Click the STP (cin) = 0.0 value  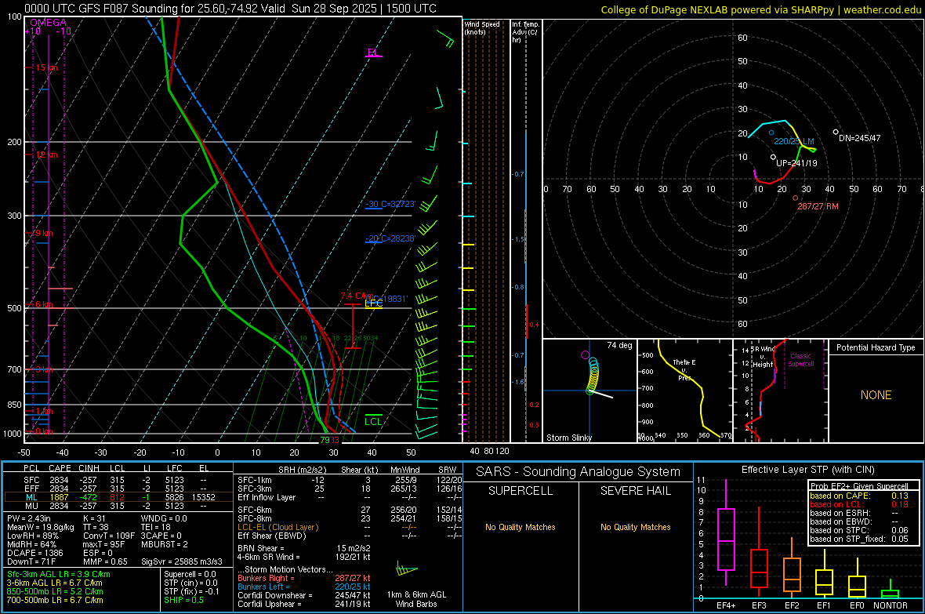[x=190, y=583]
